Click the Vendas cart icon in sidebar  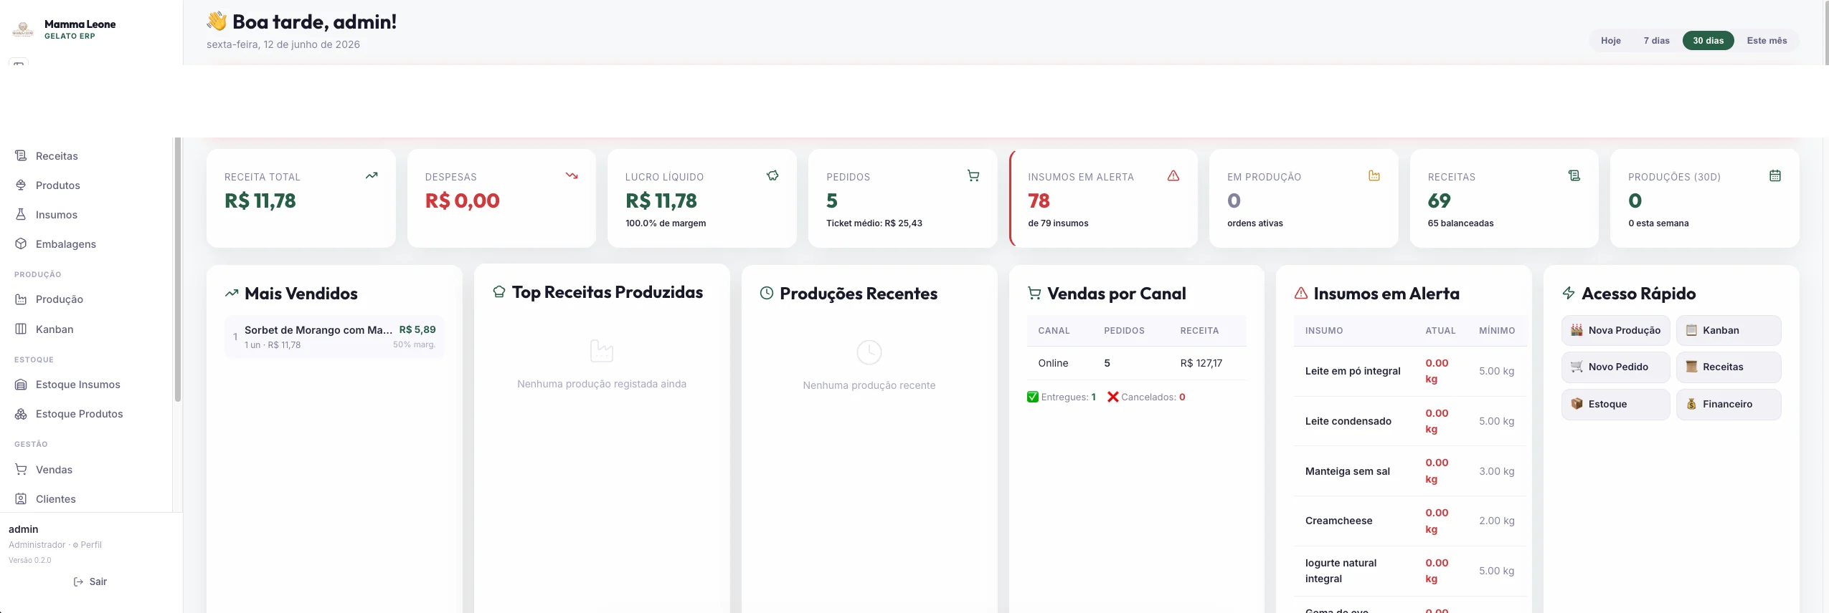(21, 470)
